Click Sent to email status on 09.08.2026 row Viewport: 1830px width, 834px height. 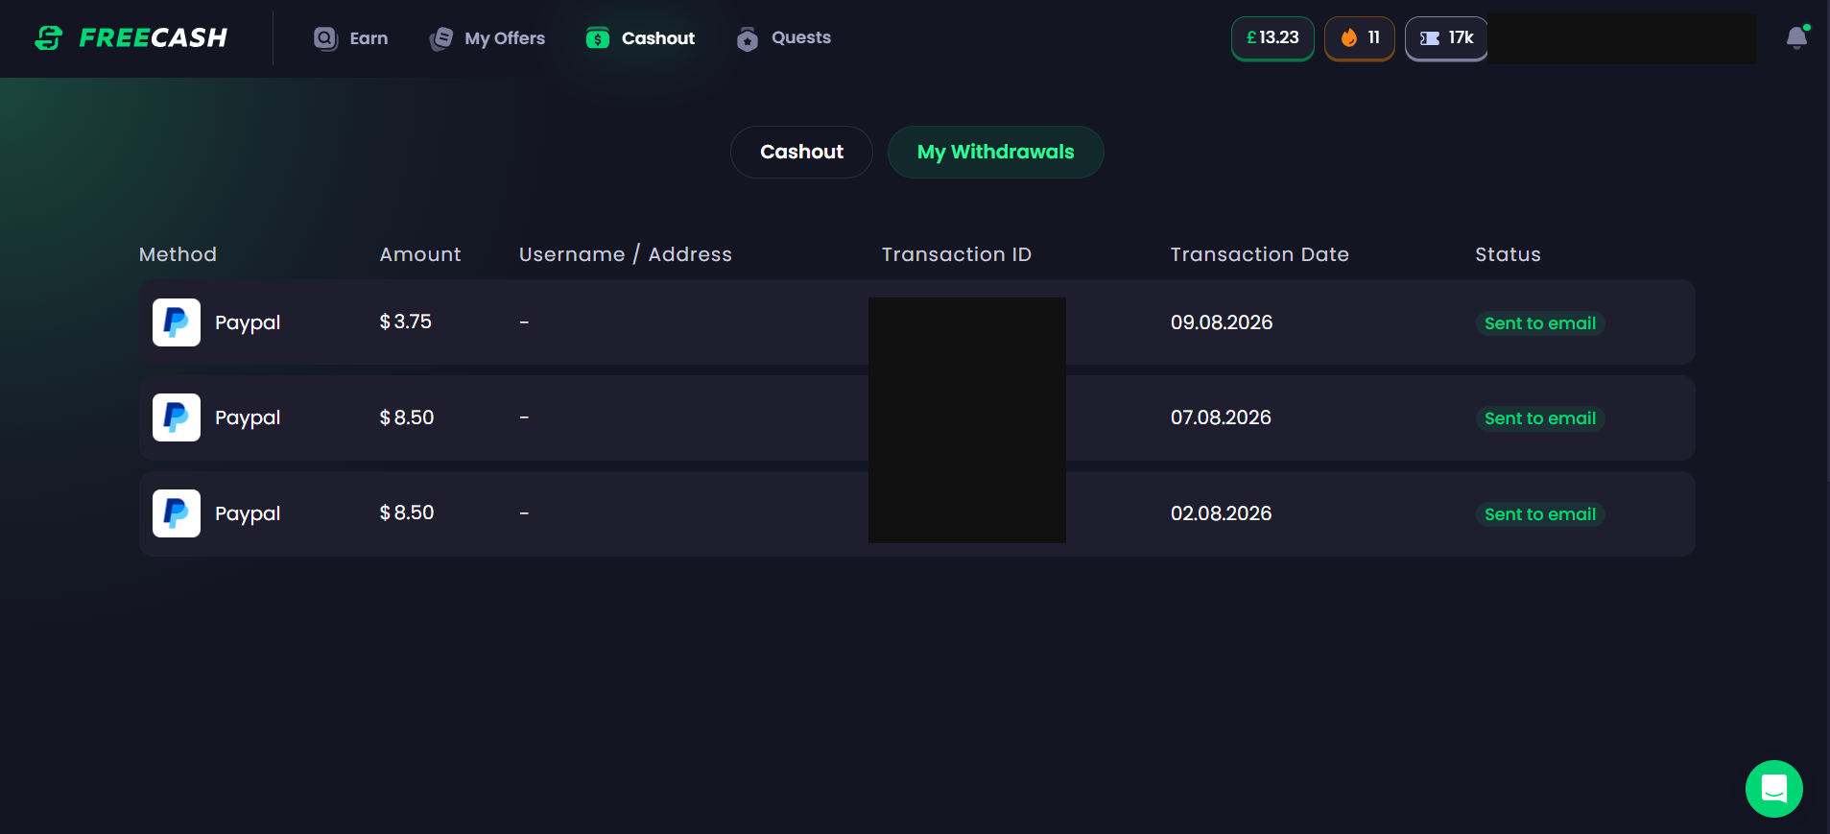click(x=1540, y=323)
